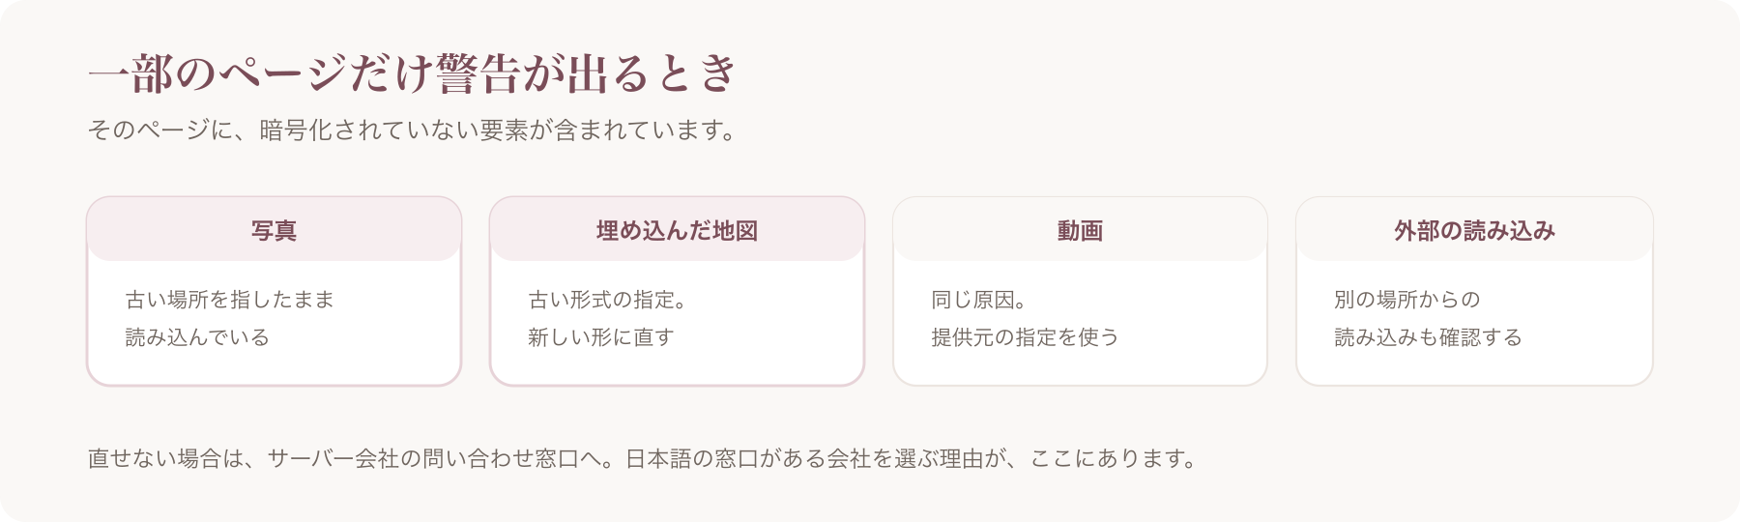Viewport: 1740px width, 522px height.
Task: Click text 古い形式の指定。
Action: 608,300
